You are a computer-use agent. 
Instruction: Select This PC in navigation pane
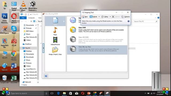[28, 48]
